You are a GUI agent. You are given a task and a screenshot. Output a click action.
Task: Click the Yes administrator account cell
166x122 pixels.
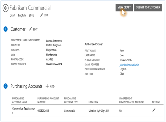(121, 111)
